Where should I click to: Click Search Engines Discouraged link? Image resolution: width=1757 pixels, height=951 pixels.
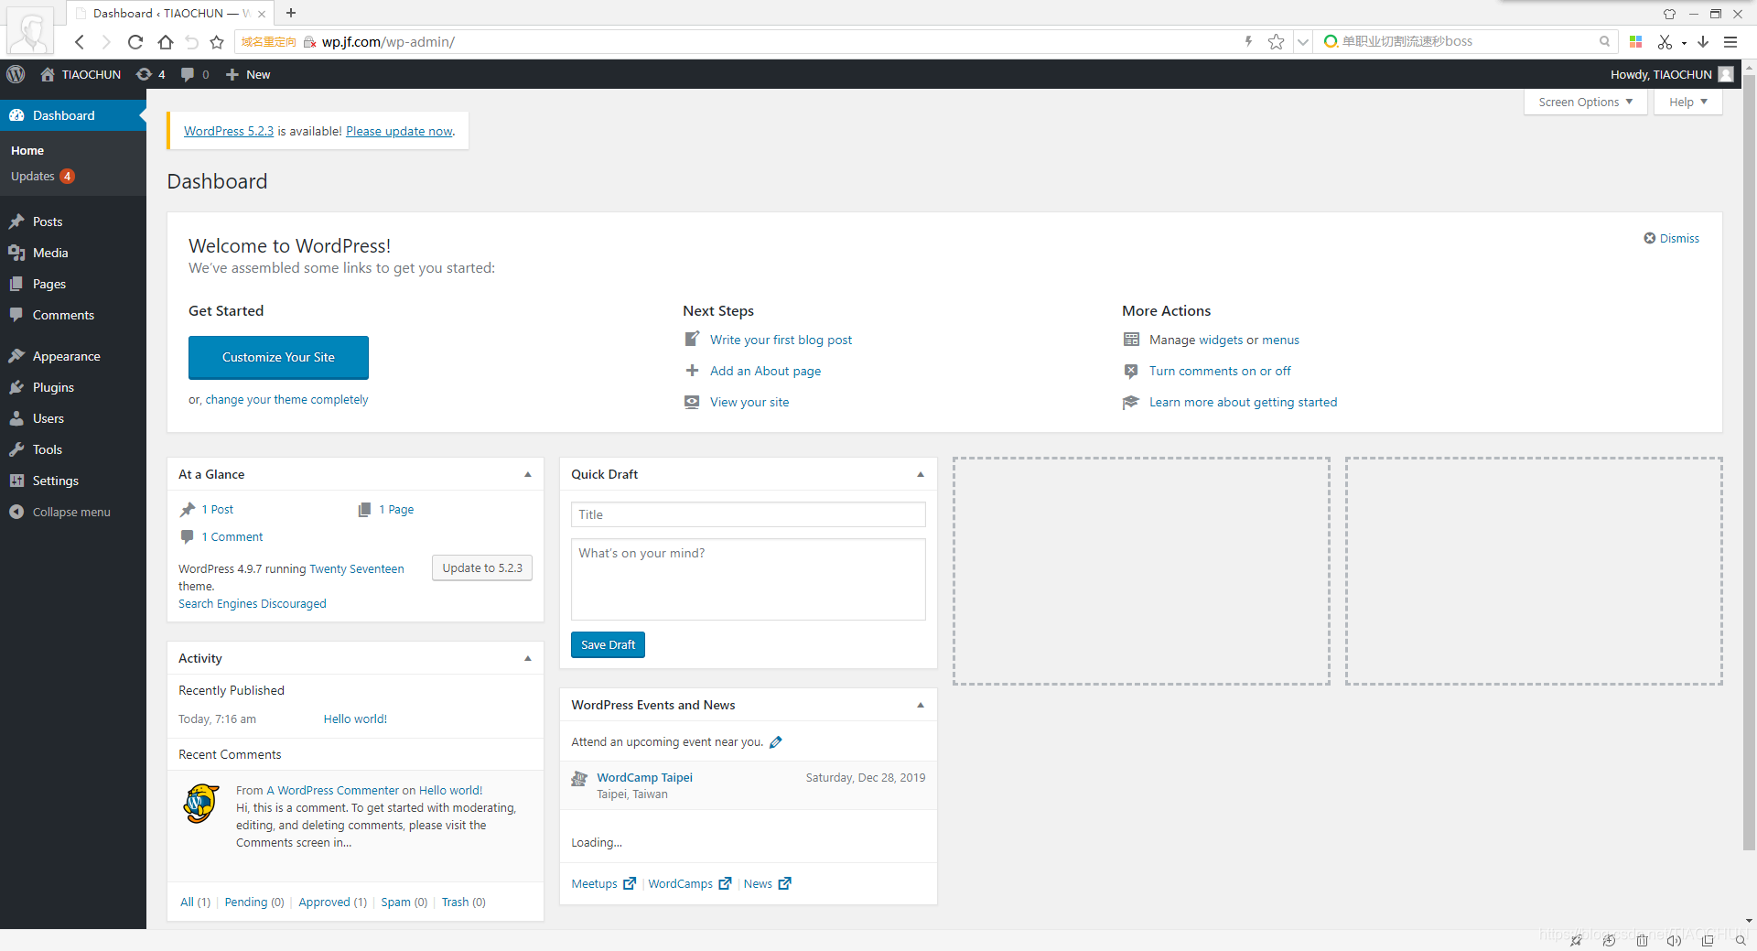[253, 603]
